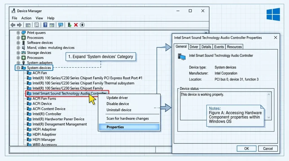Expand Mand, video moluting devices node
This screenshot has height=161, width=289.
[x=18, y=48]
